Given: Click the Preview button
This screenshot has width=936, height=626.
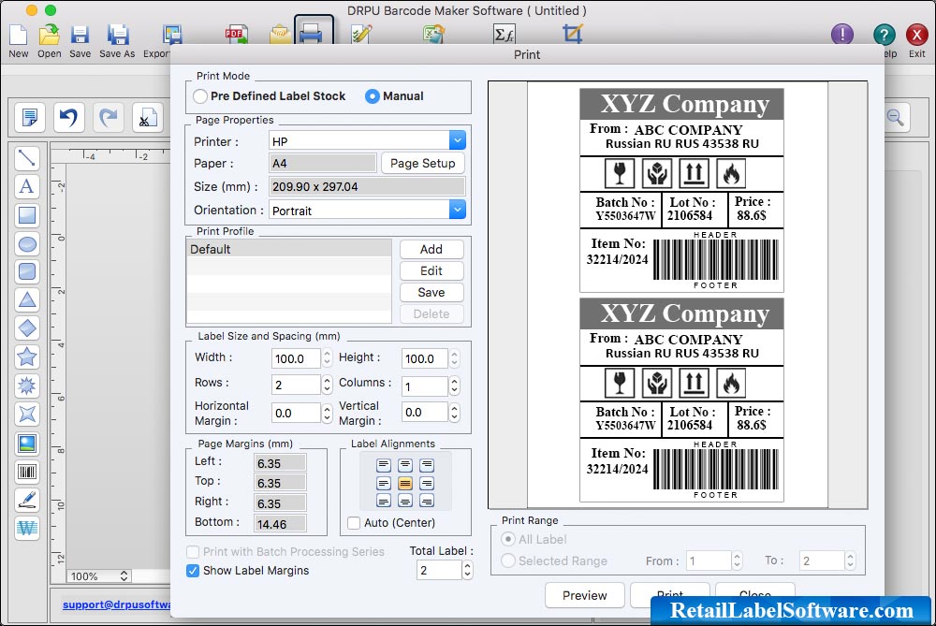Looking at the screenshot, I should tap(584, 595).
